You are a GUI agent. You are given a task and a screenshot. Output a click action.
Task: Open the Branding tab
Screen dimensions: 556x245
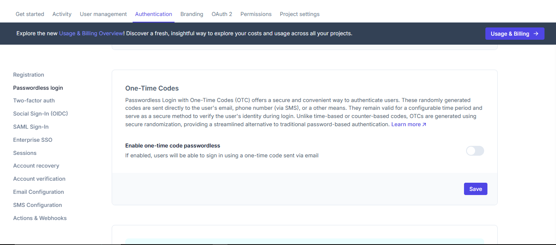192,14
